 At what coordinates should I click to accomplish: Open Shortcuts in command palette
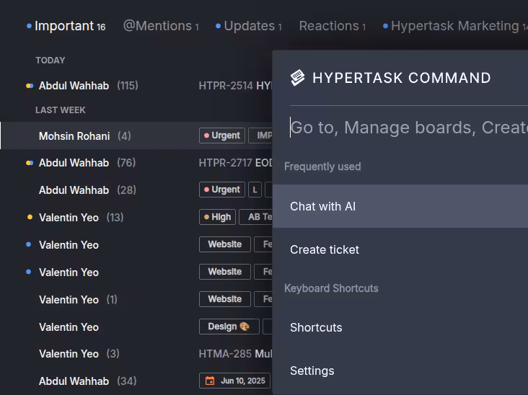click(x=316, y=327)
